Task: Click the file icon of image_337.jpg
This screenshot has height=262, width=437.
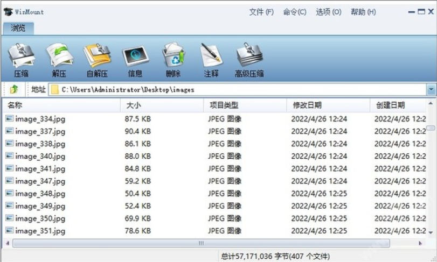Action: pos(10,131)
